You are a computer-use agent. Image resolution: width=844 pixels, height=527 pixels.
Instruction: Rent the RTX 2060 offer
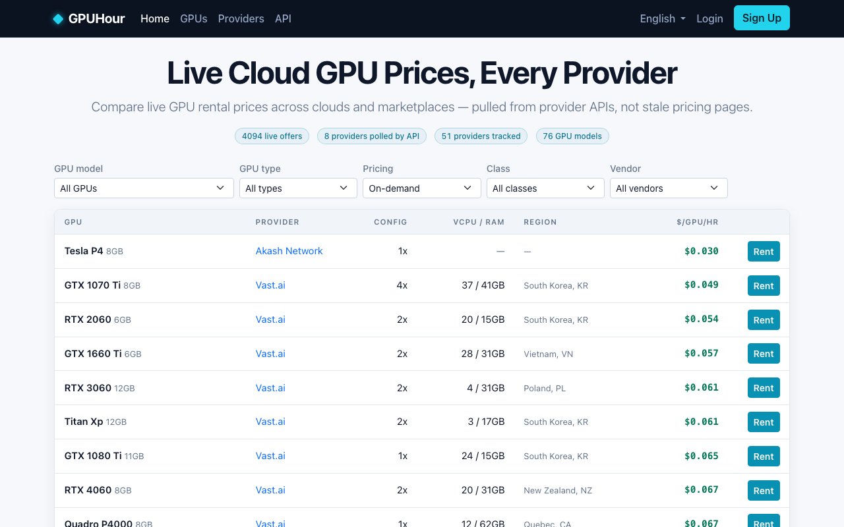pos(764,319)
